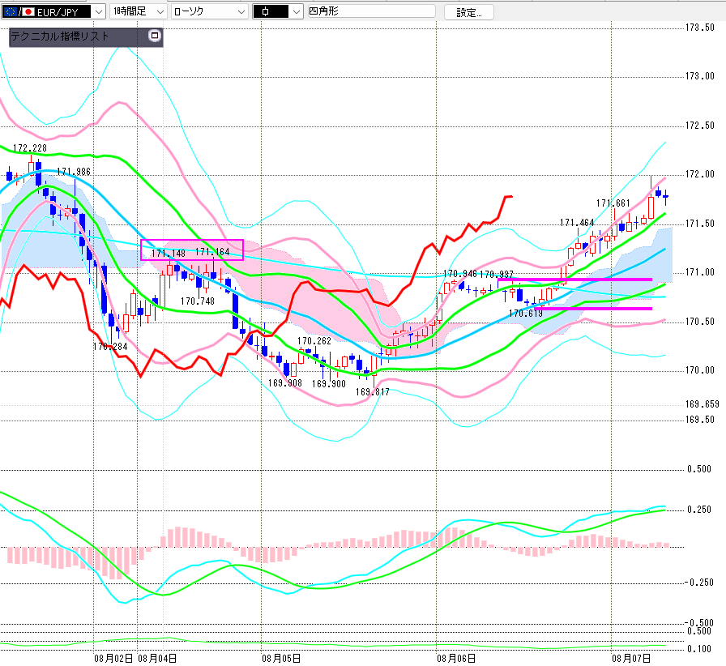Click the 171.00 price axis value

(x=700, y=272)
